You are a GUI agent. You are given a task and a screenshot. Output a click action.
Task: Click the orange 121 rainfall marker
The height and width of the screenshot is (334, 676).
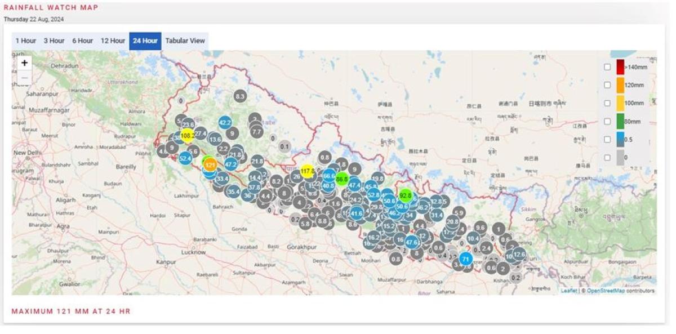coord(210,165)
